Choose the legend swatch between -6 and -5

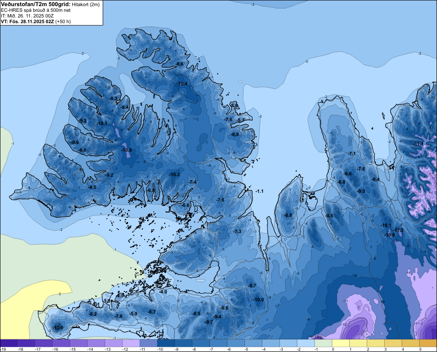pos(236,343)
